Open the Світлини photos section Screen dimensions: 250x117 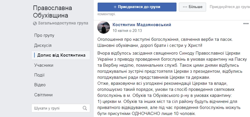43,95
